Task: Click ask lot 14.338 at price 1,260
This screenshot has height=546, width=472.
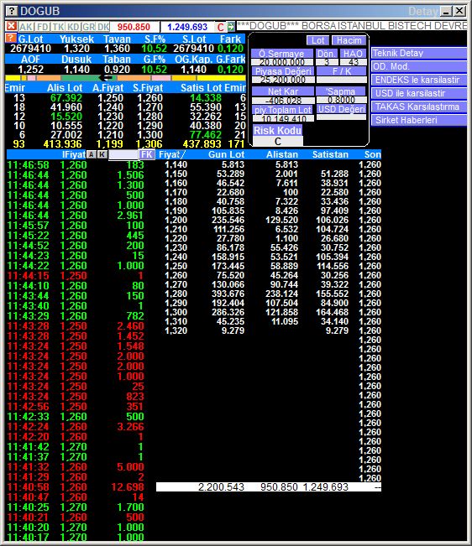Action: [x=206, y=98]
